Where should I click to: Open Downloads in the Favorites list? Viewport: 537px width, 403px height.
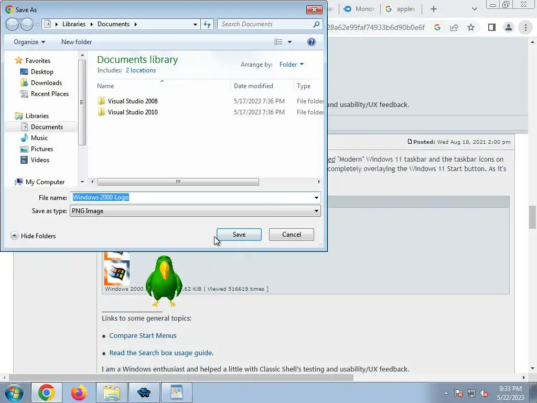click(x=46, y=82)
